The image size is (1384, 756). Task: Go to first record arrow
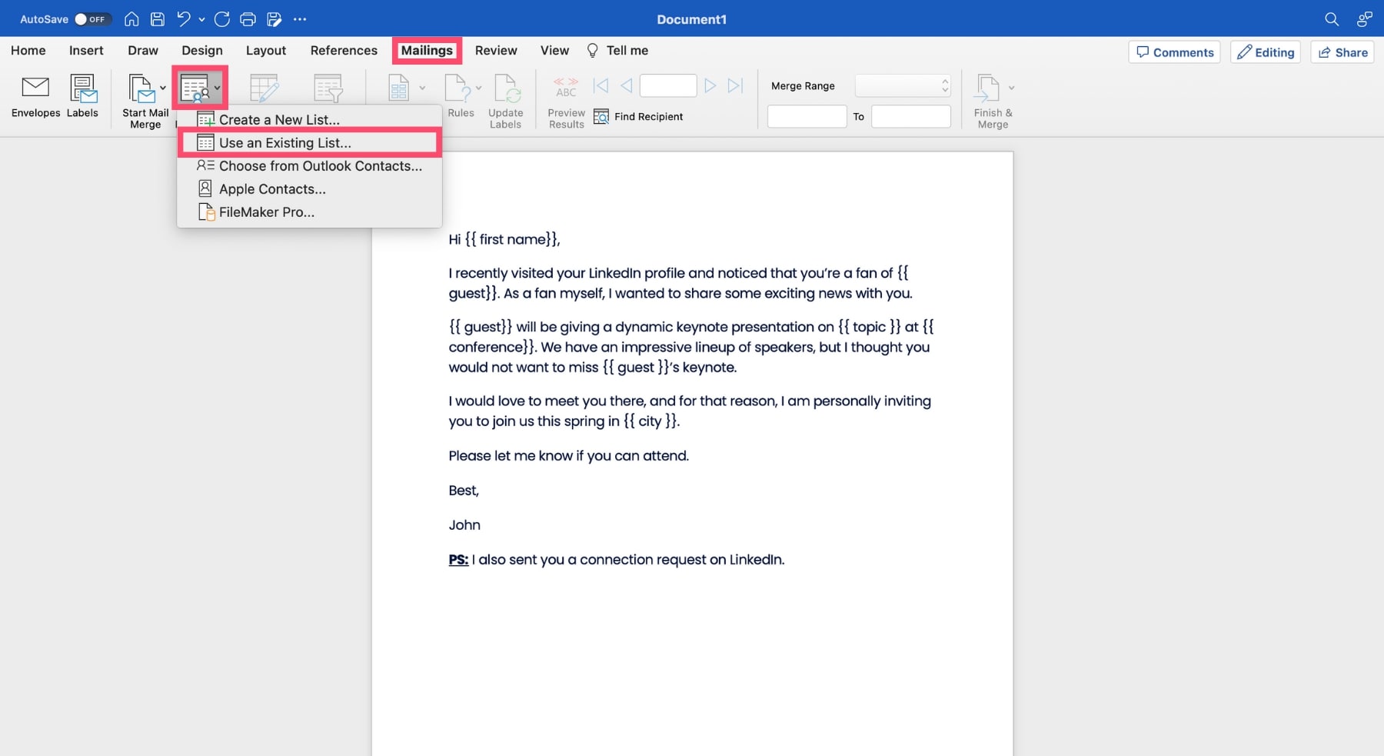pyautogui.click(x=601, y=85)
